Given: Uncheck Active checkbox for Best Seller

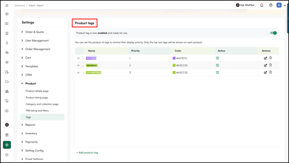Looking at the screenshot, I should click(217, 58).
